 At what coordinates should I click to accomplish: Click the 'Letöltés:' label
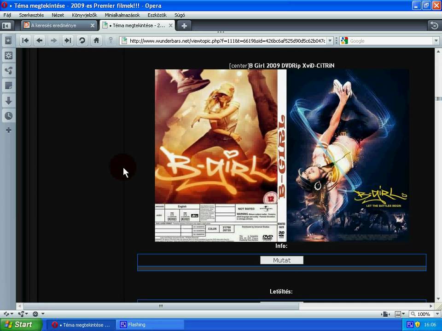[281, 291]
